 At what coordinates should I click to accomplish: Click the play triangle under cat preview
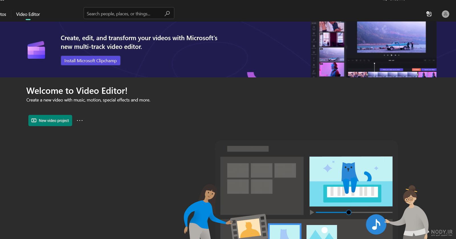[312, 212]
